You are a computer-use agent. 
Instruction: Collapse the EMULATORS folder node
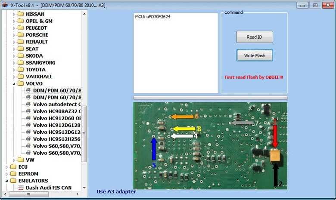point(6,181)
